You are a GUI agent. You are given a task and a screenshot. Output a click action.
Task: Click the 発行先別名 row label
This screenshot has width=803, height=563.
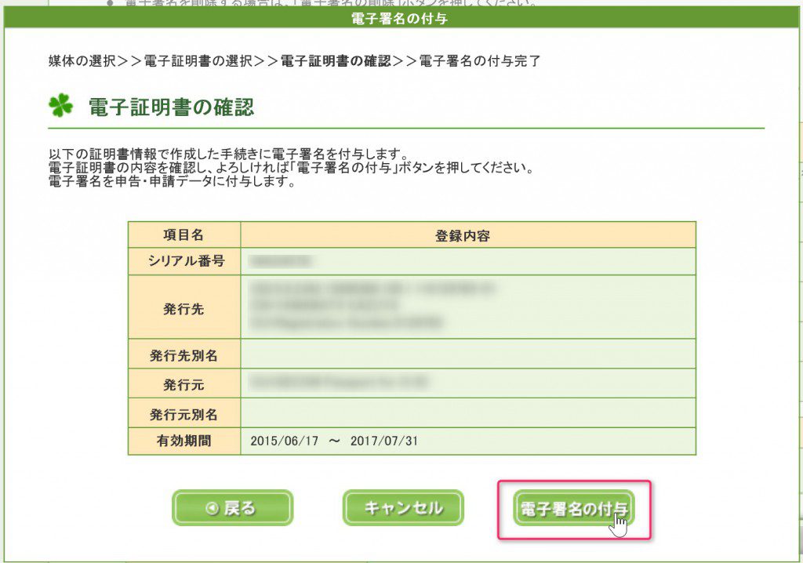pos(184,355)
